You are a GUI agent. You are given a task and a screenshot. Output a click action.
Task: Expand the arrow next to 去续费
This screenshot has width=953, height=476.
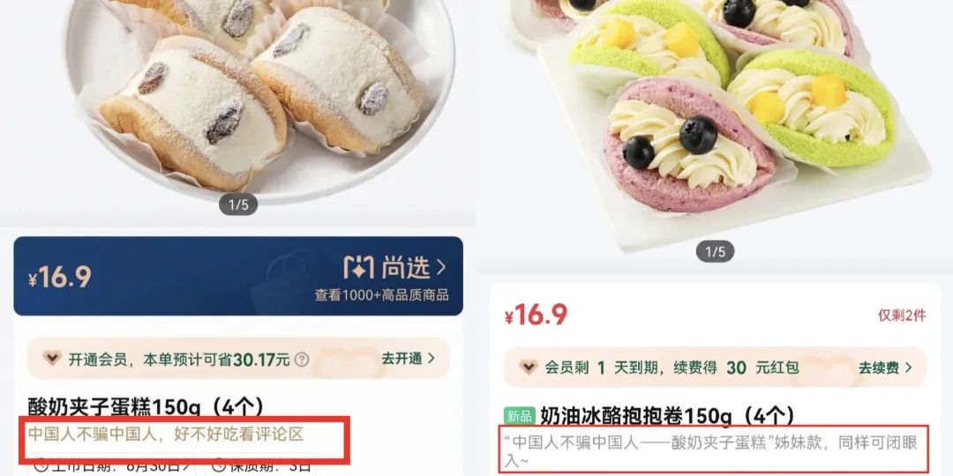tap(908, 368)
